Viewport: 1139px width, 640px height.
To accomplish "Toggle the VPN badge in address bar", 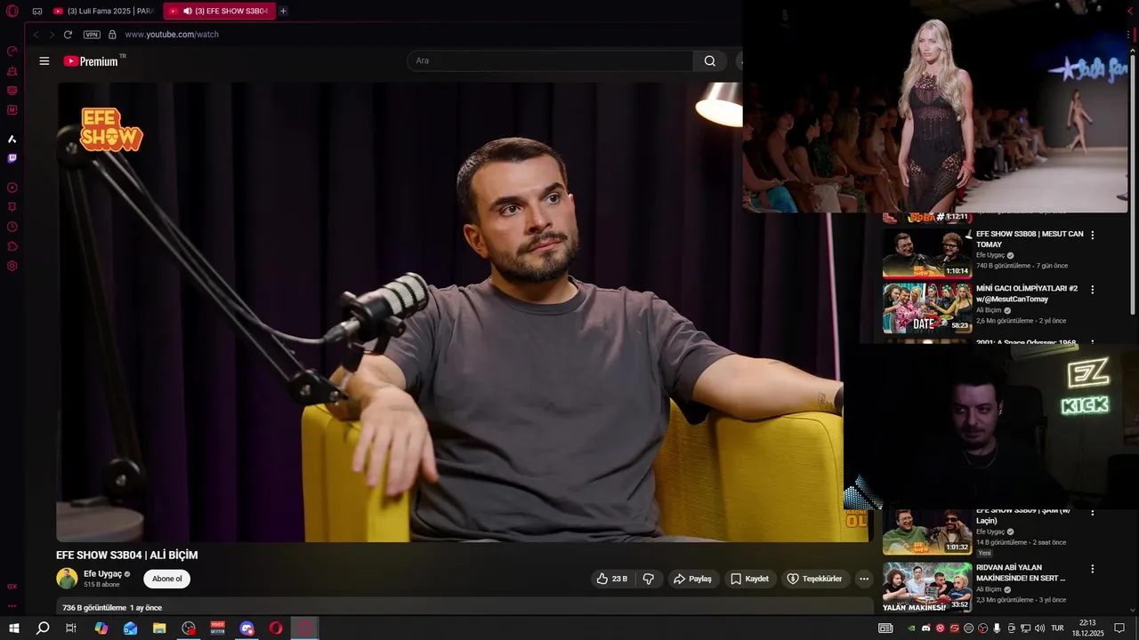I will 92,35.
